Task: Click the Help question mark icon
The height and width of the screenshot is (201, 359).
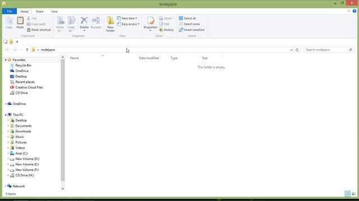Action: [355, 11]
